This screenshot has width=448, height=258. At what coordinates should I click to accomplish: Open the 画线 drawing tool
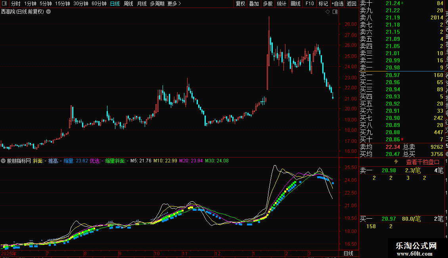(x=295, y=4)
